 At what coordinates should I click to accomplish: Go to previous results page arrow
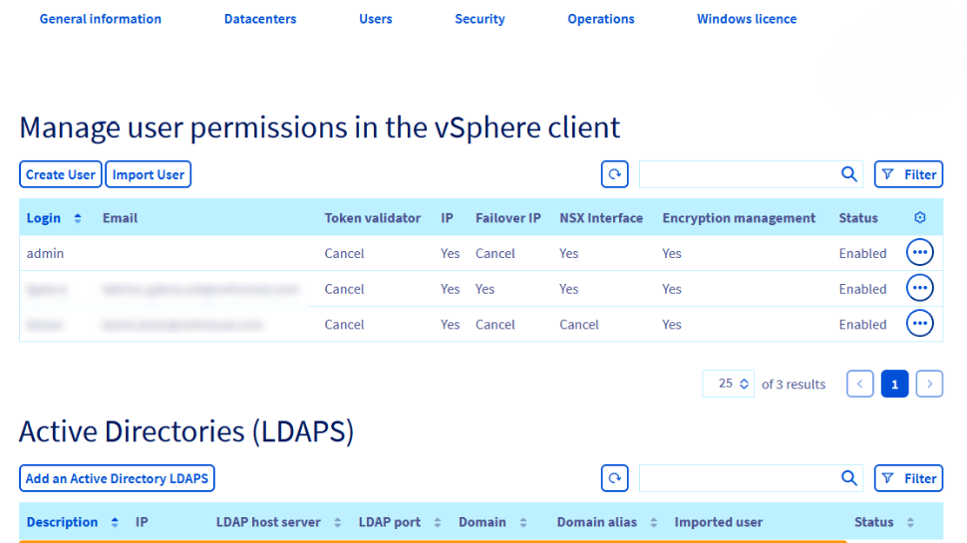[860, 384]
